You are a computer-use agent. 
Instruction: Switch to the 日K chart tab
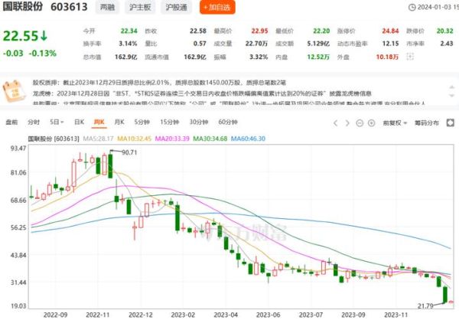(79, 122)
